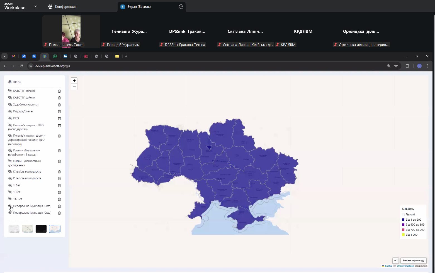Open the browser tab search dropdown

tap(4, 56)
